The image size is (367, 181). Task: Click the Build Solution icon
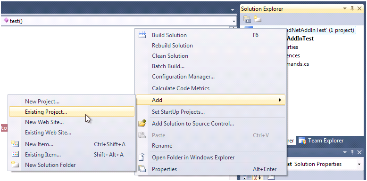(x=142, y=35)
